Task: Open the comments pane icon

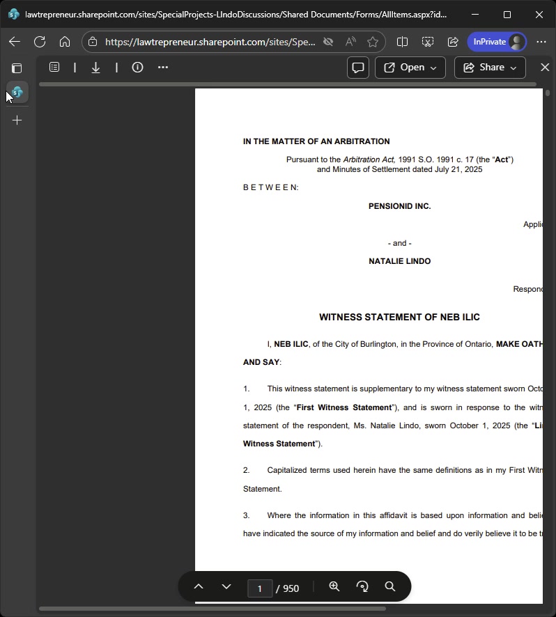Action: click(358, 68)
